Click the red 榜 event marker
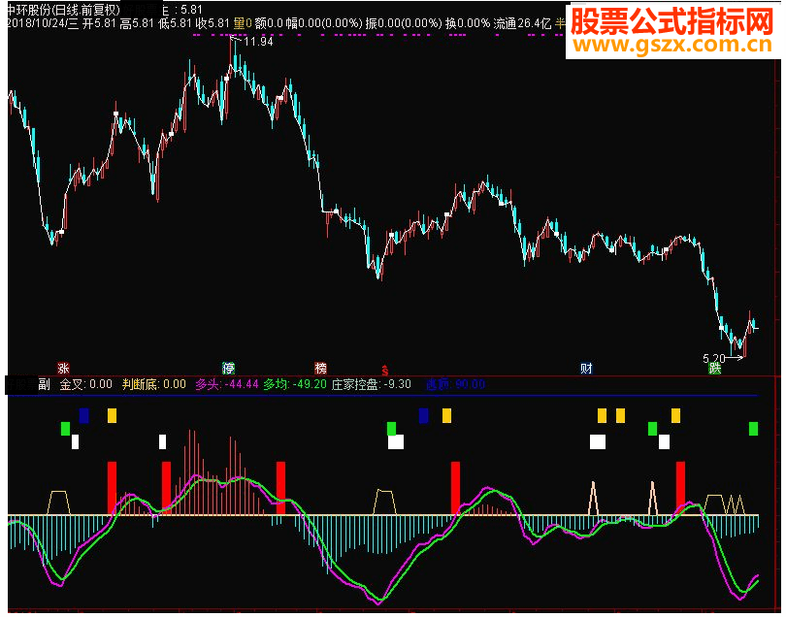Viewport: 786px width, 617px height. click(x=321, y=369)
